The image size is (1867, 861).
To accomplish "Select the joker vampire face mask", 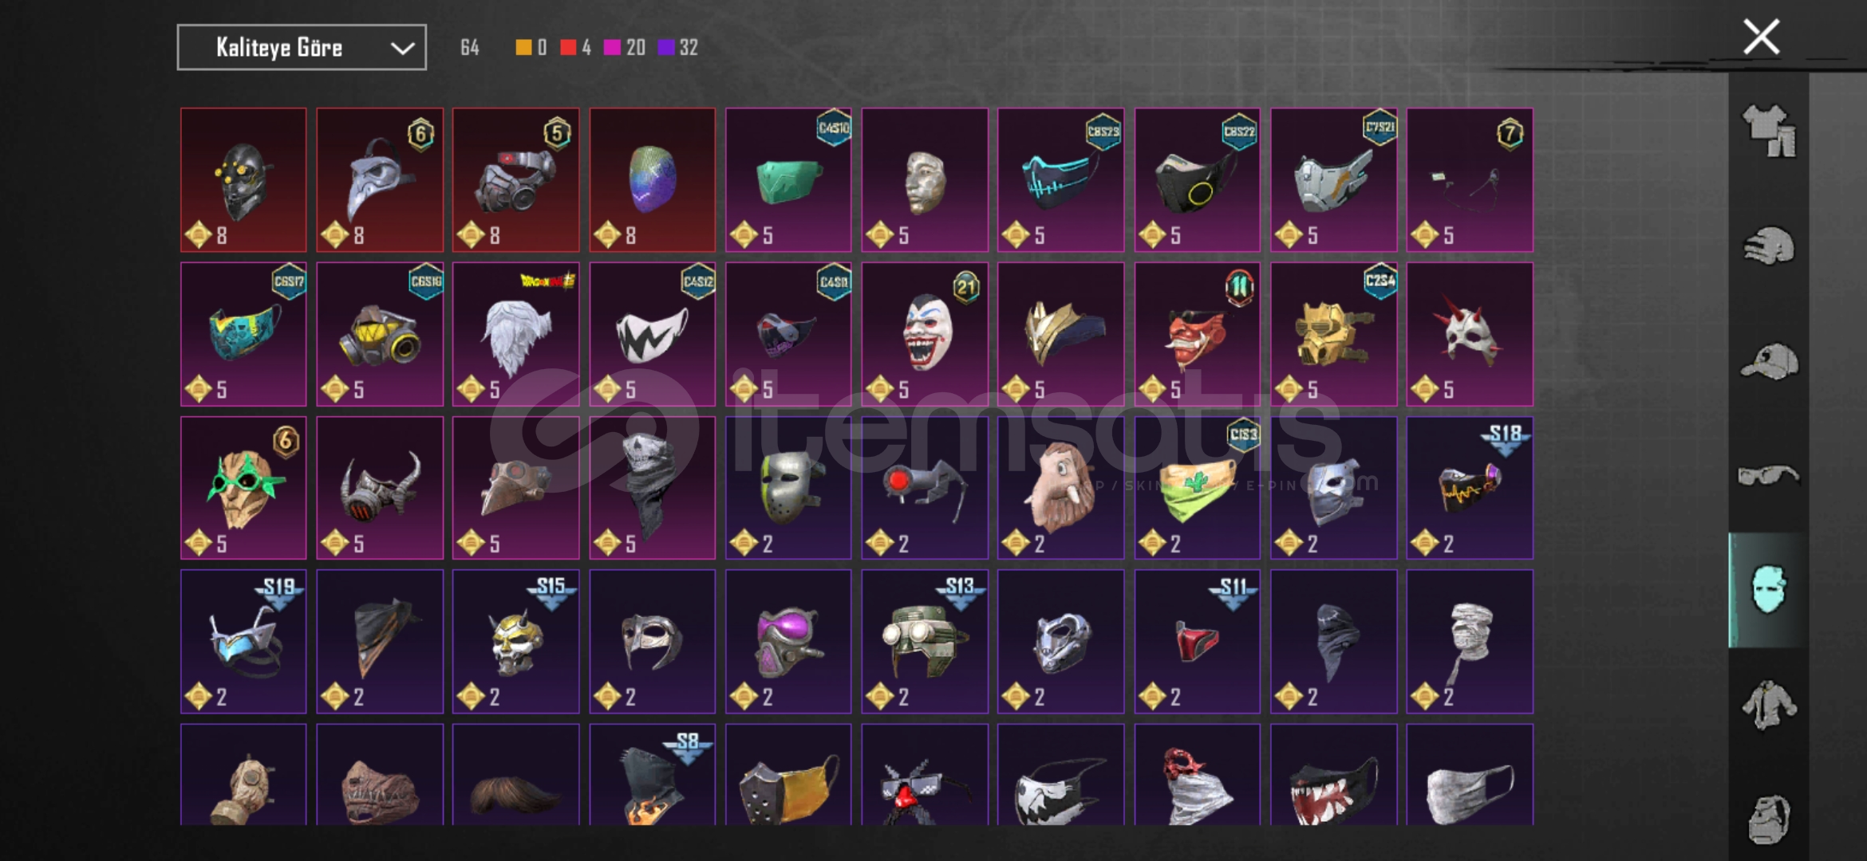I will (x=925, y=334).
